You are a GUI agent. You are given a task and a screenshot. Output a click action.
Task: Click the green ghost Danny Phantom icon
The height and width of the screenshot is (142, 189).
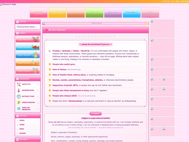[x=19, y=102]
